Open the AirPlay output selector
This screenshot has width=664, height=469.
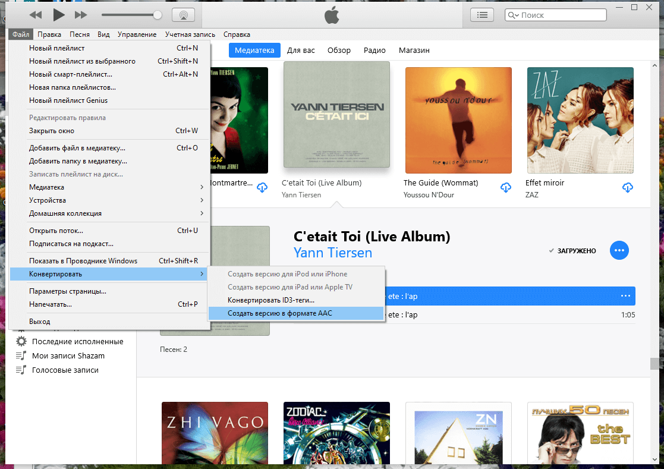183,15
